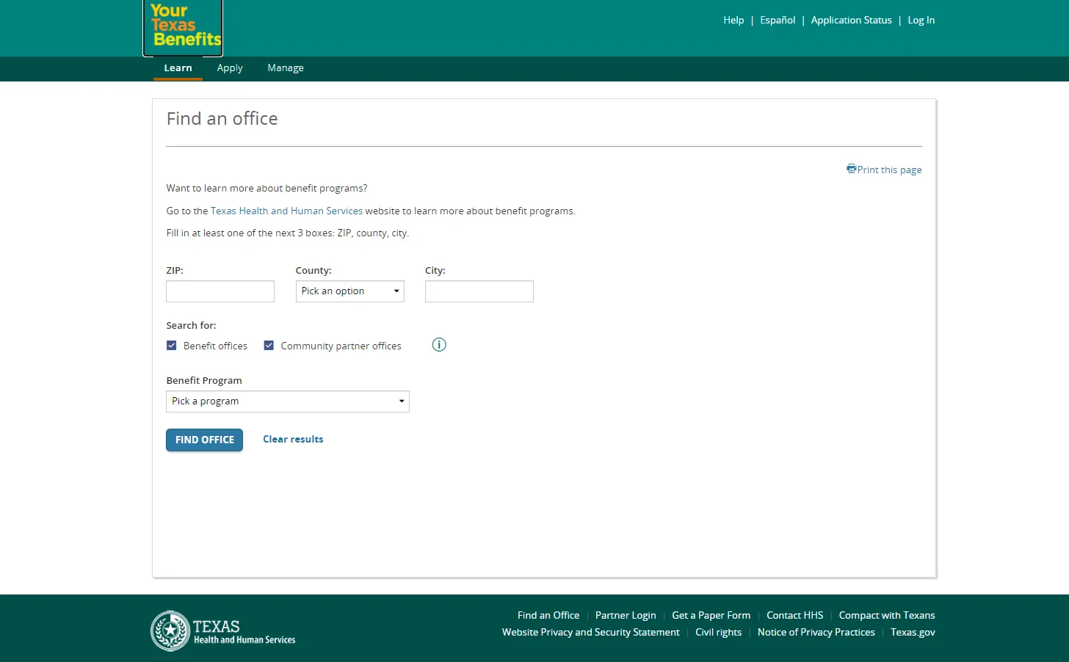The width and height of the screenshot is (1069, 662).
Task: Open Website Privacy and Security Statement link
Action: [x=591, y=633]
